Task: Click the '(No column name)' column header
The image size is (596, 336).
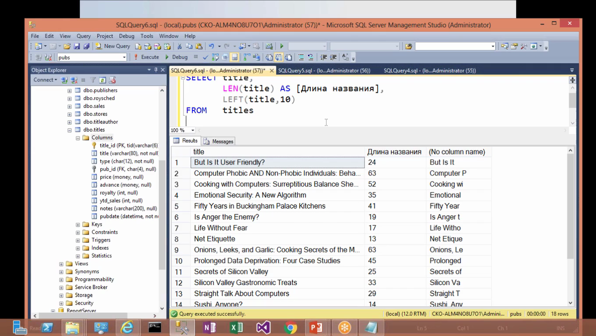Action: pos(458,152)
